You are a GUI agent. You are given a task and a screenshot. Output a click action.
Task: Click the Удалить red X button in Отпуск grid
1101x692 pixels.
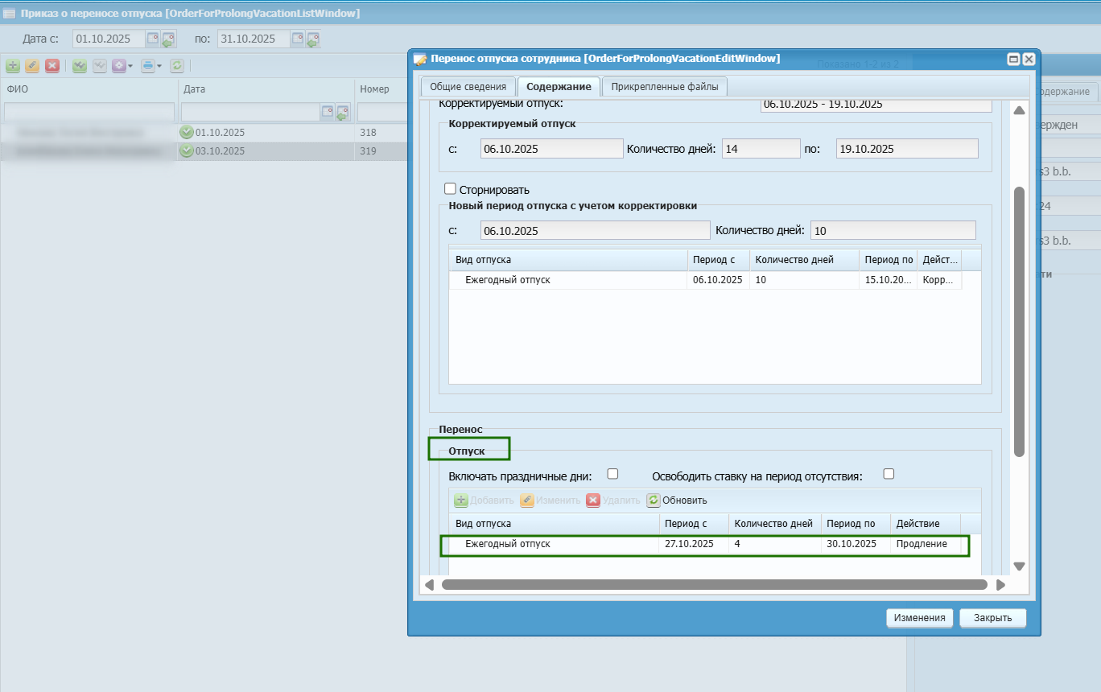613,500
